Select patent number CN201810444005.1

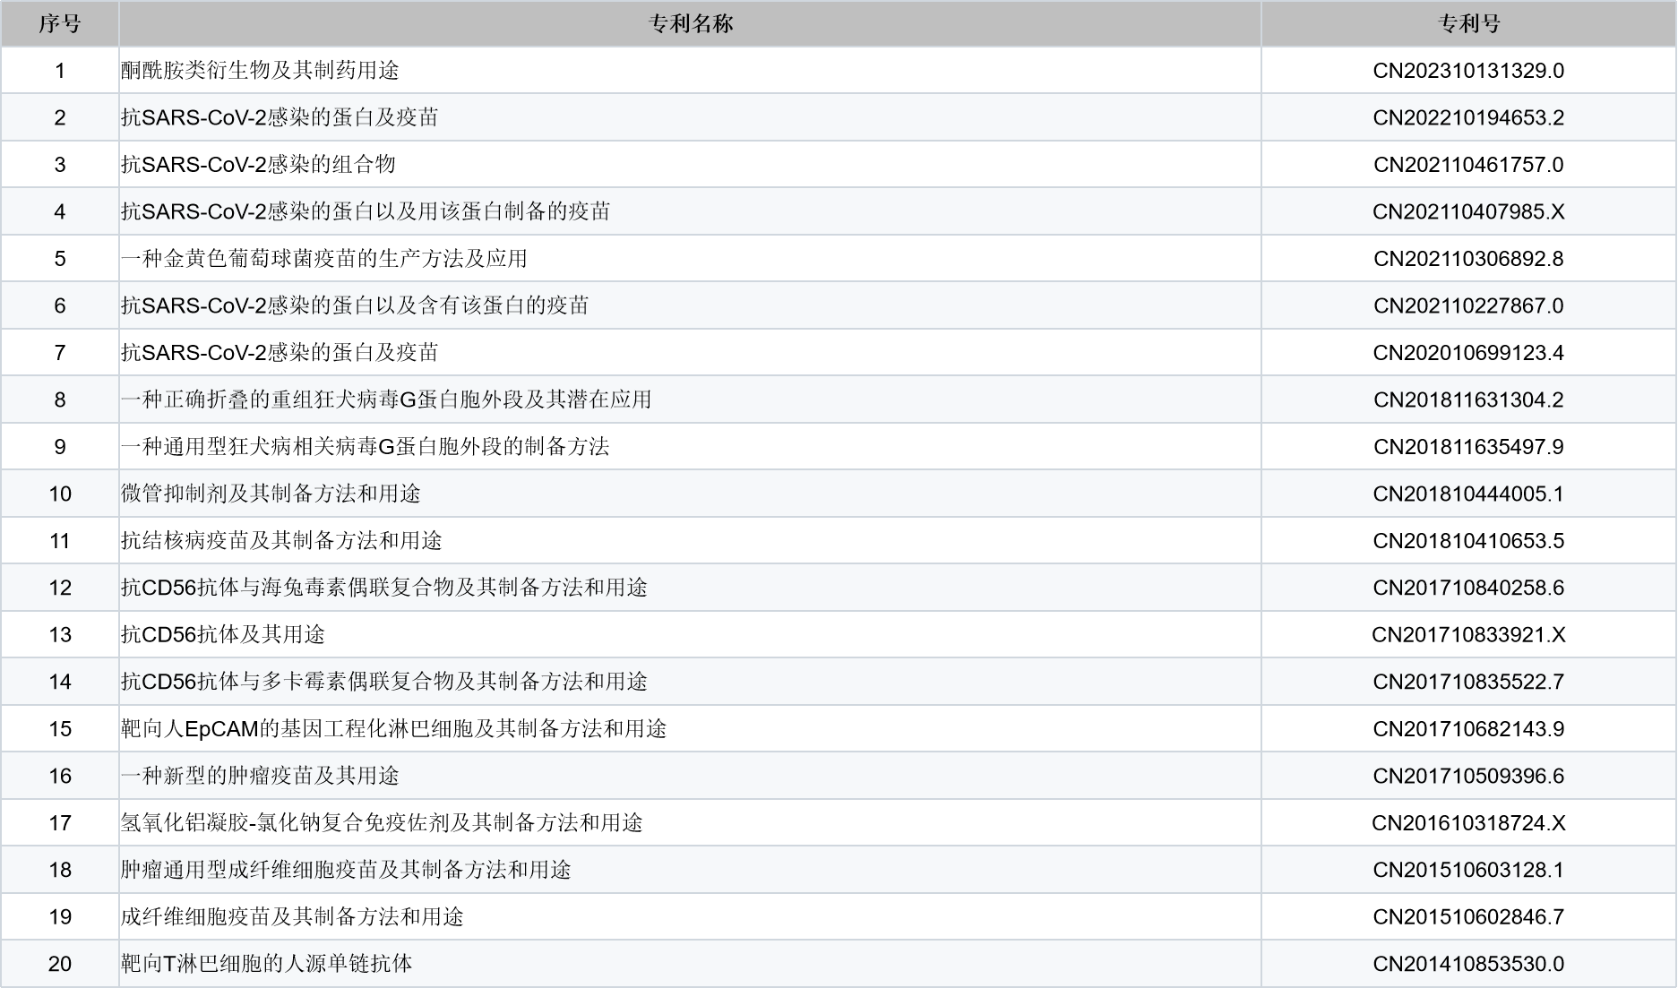[x=1468, y=494]
